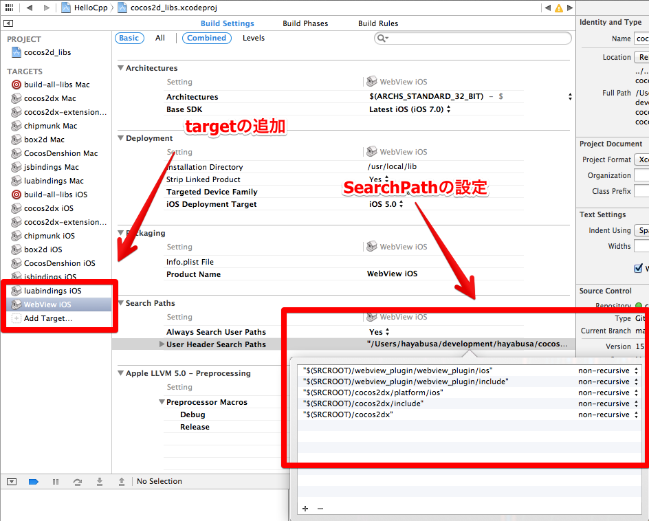Image resolution: width=649 pixels, height=521 pixels.
Task: Add a search path with plus button
Action: click(305, 509)
